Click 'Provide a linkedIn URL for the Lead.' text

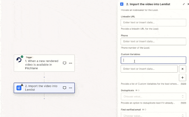pos(140,29)
